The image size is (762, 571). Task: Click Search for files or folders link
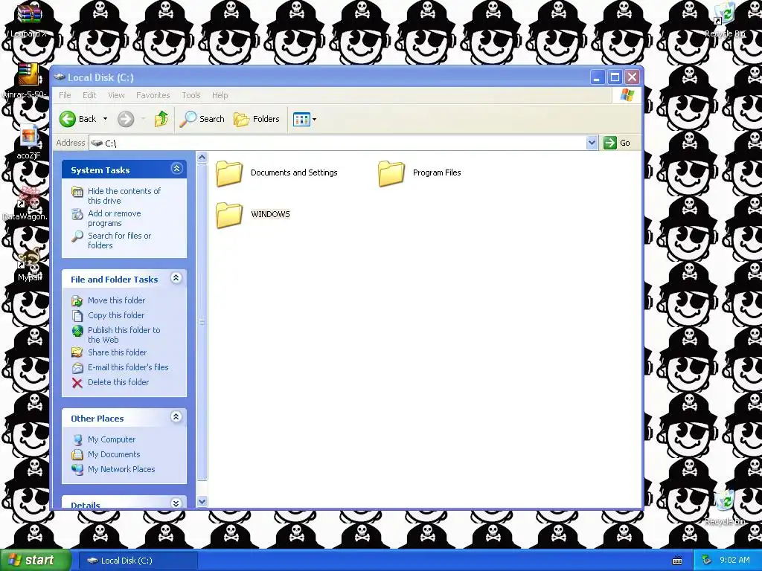120,241
